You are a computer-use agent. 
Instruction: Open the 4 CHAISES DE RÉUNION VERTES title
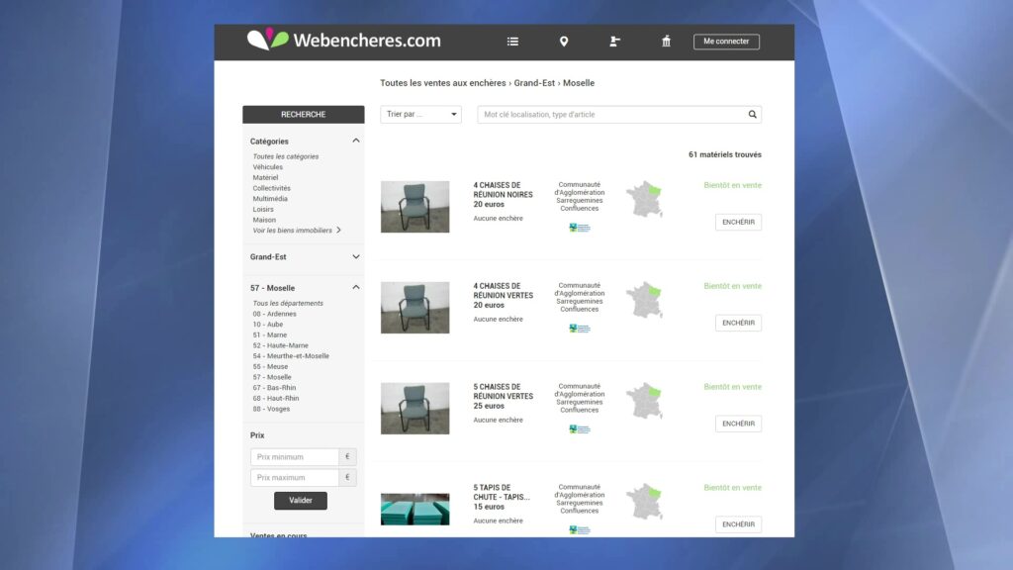point(503,291)
